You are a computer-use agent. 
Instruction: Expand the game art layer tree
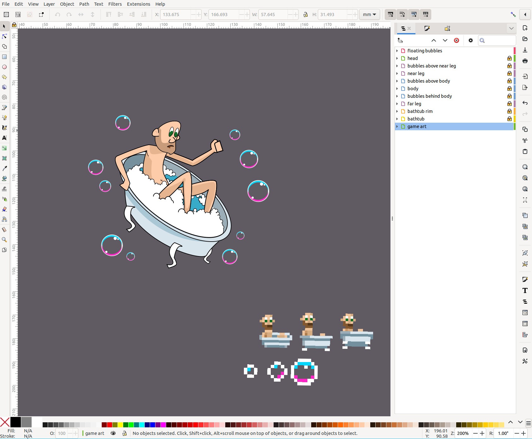click(x=397, y=126)
